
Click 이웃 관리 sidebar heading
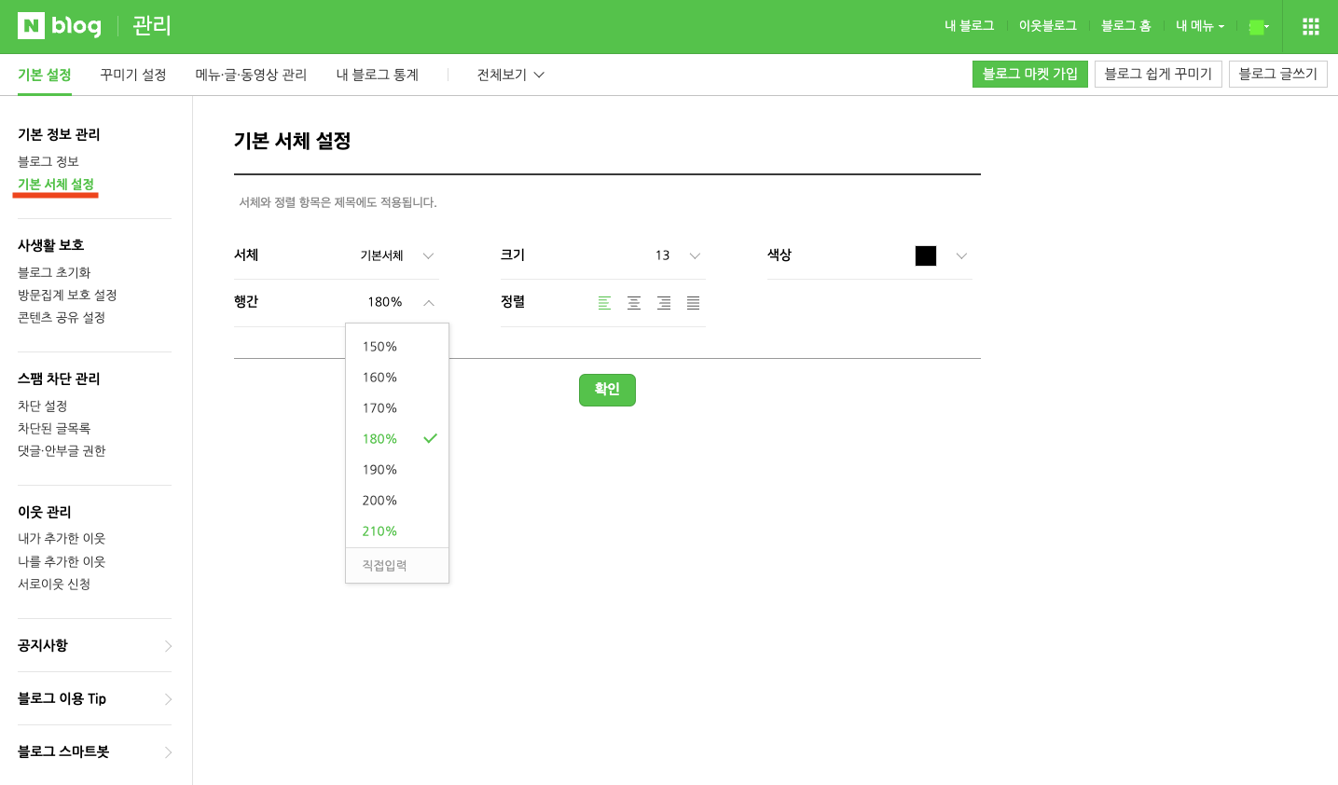tap(45, 512)
